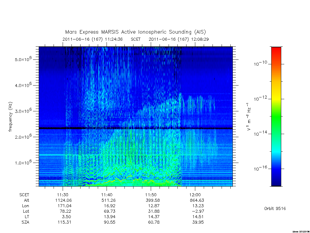Click the plot title 'Mars Express MARSIS Active Ionospheric Sounding (AIS)'

coord(135,32)
